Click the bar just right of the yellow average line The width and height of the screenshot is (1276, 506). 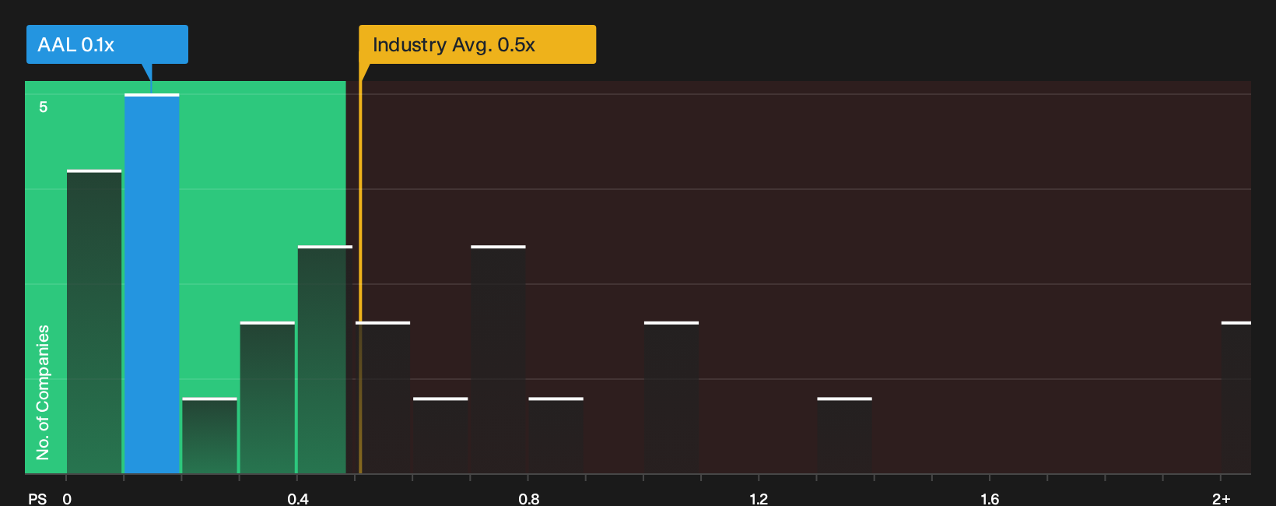pyautogui.click(x=383, y=397)
